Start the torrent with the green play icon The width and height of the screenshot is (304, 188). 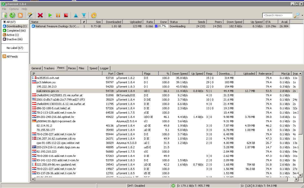point(50,15)
